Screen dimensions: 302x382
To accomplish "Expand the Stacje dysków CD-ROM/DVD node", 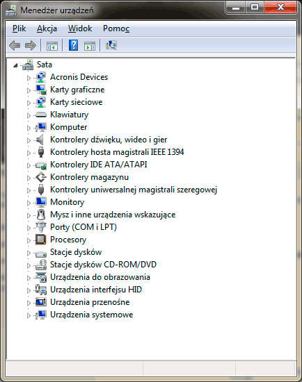I will (29, 265).
